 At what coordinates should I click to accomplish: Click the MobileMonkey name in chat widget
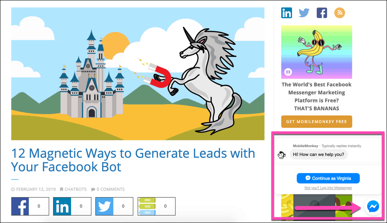(305, 146)
